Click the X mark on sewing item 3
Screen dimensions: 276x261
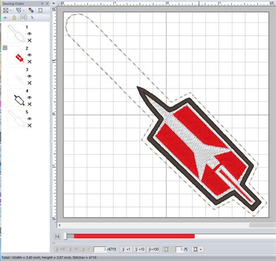click(29, 83)
